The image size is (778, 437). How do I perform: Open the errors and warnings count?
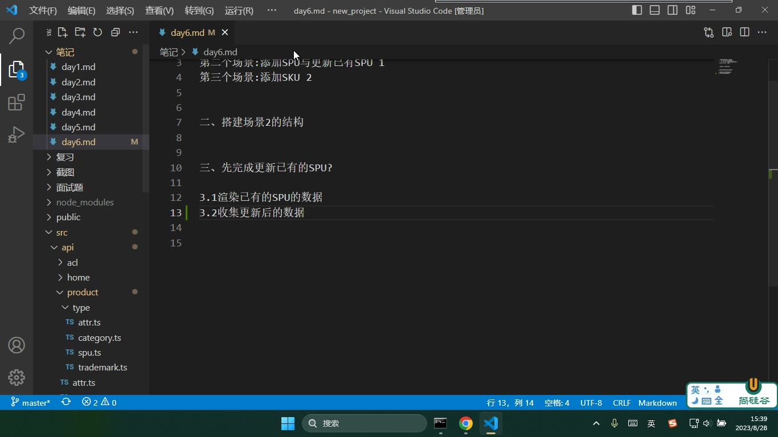tap(99, 402)
